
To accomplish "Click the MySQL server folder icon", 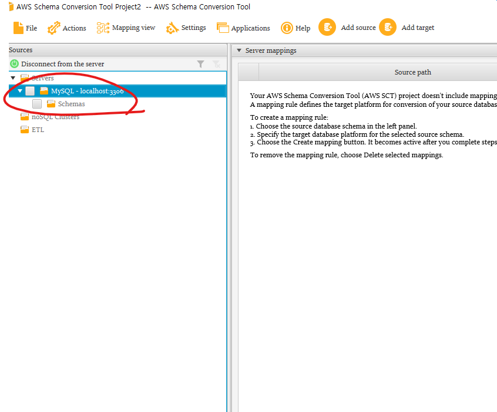I will [x=44, y=91].
